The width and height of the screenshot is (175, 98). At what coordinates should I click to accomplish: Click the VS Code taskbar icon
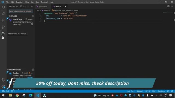[x=38, y=96]
